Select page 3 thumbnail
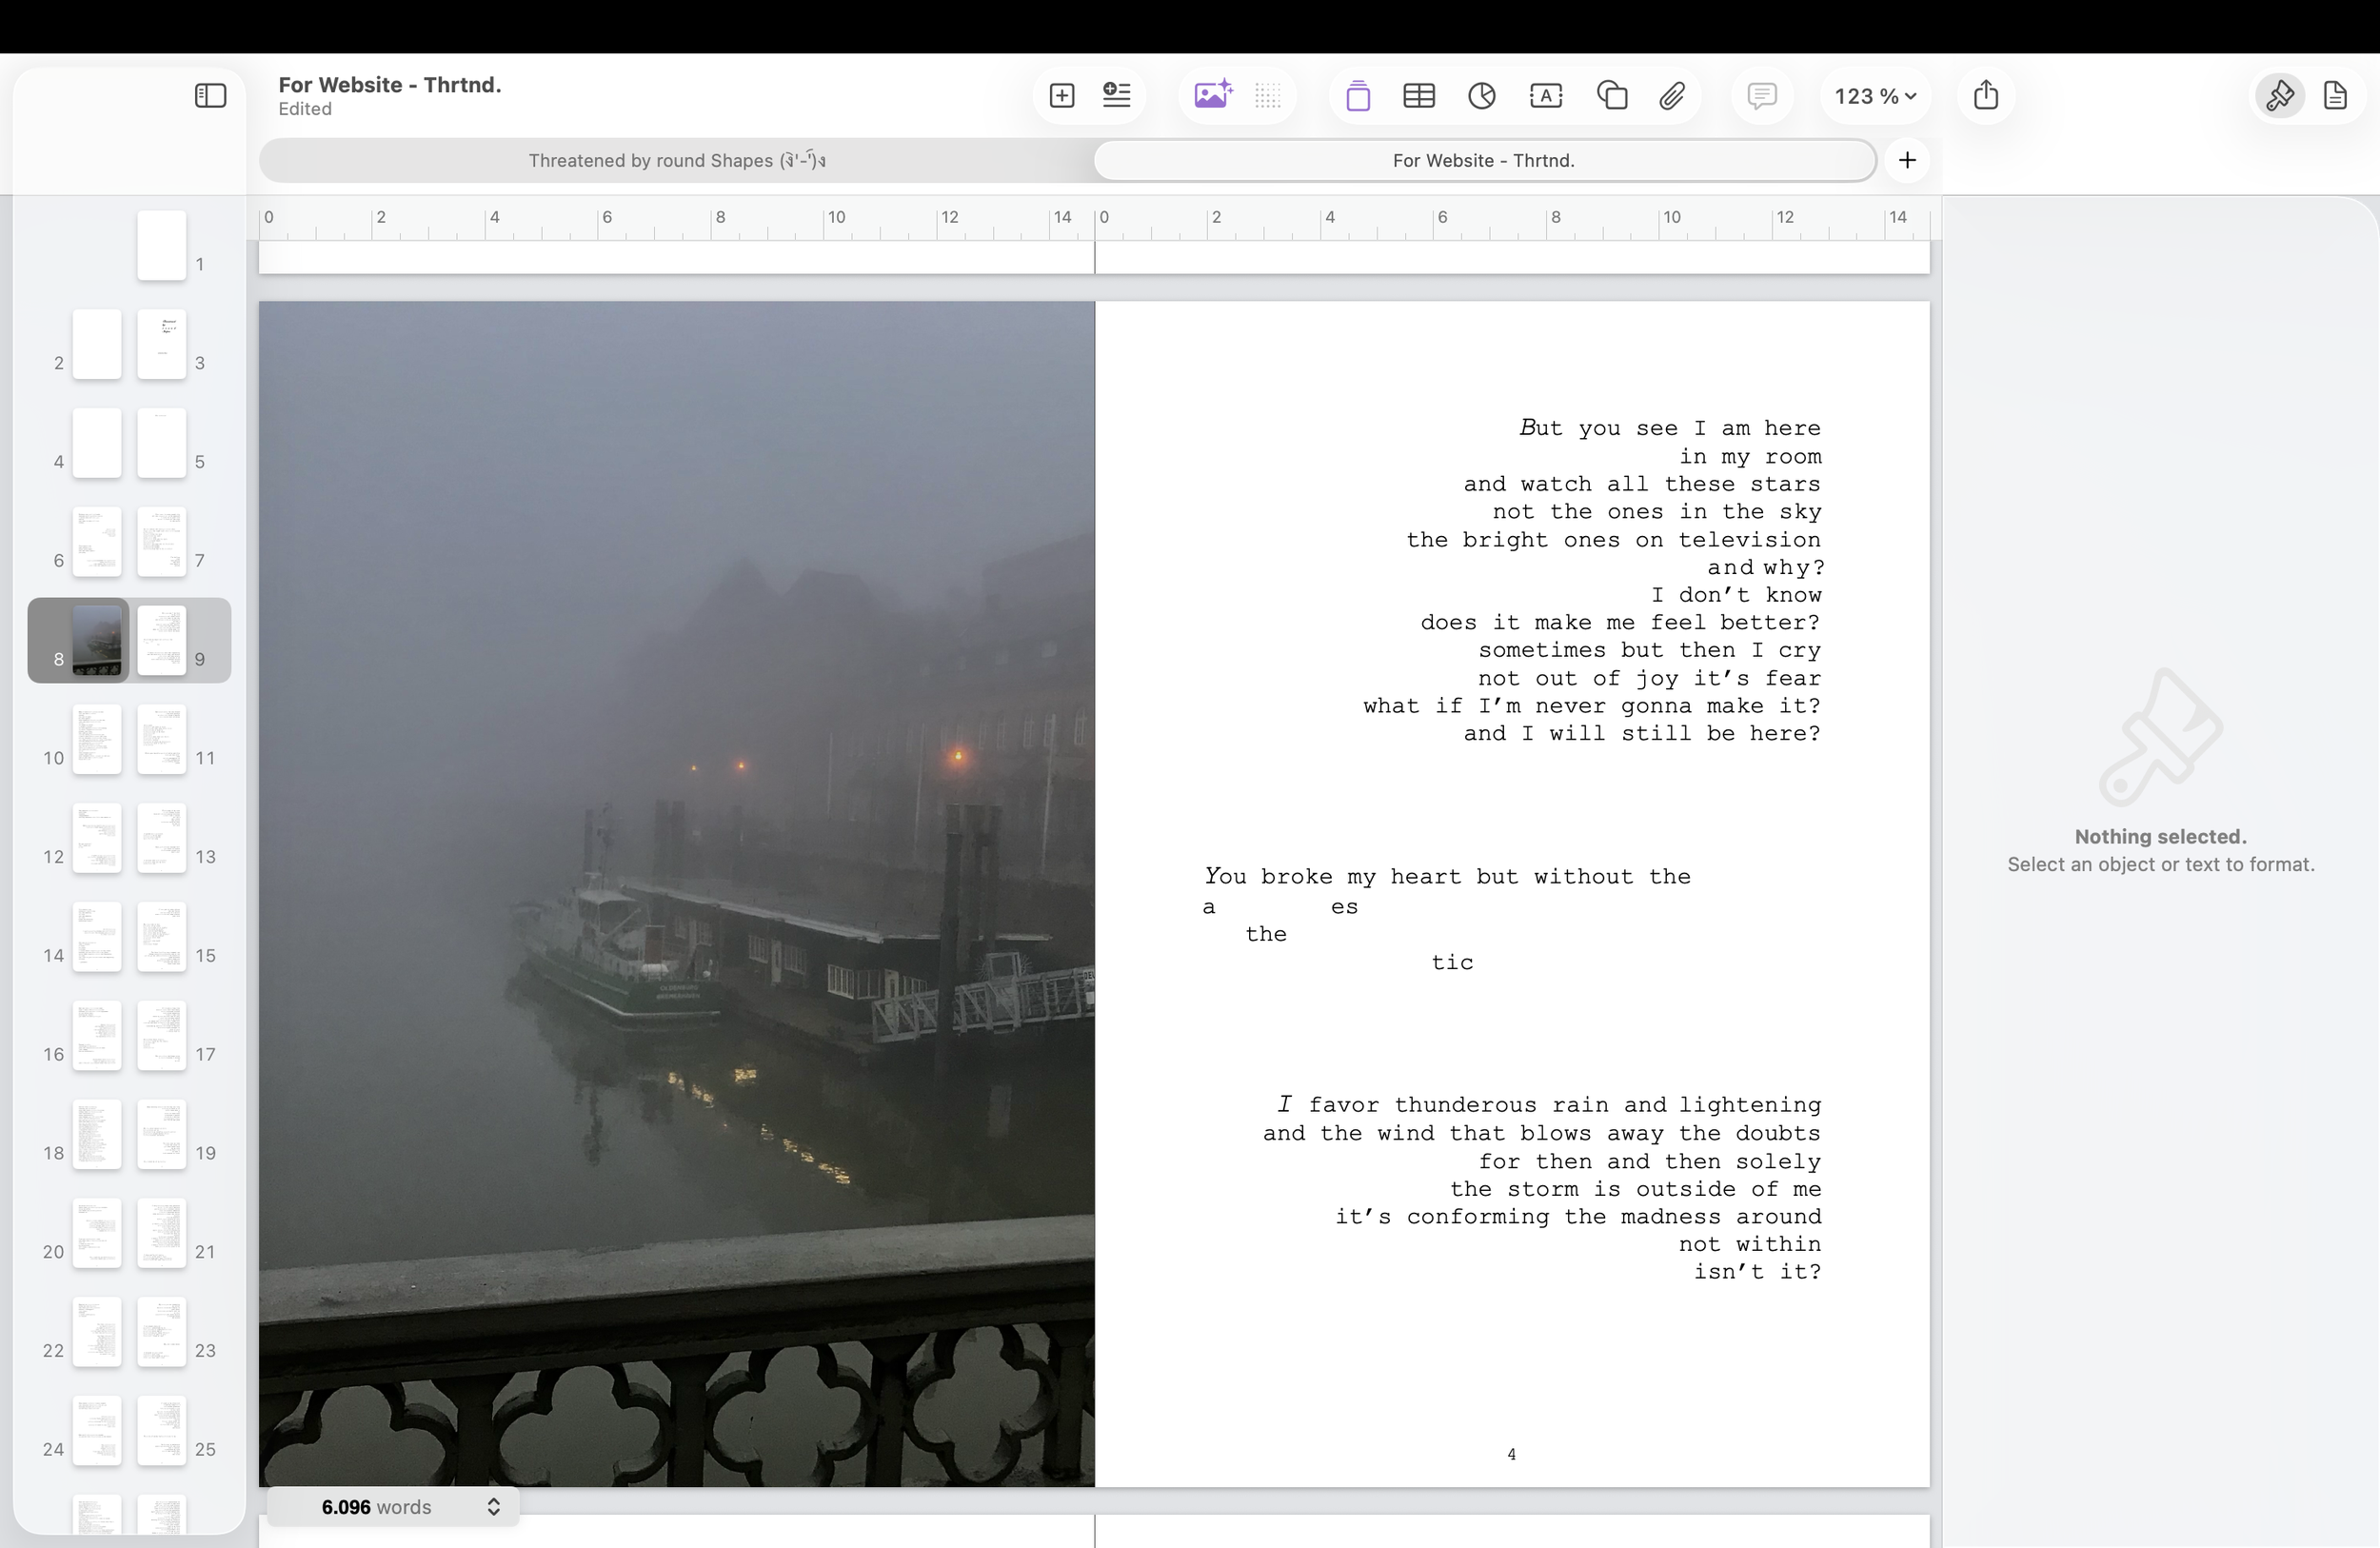The image size is (2380, 1548). tap(161, 344)
